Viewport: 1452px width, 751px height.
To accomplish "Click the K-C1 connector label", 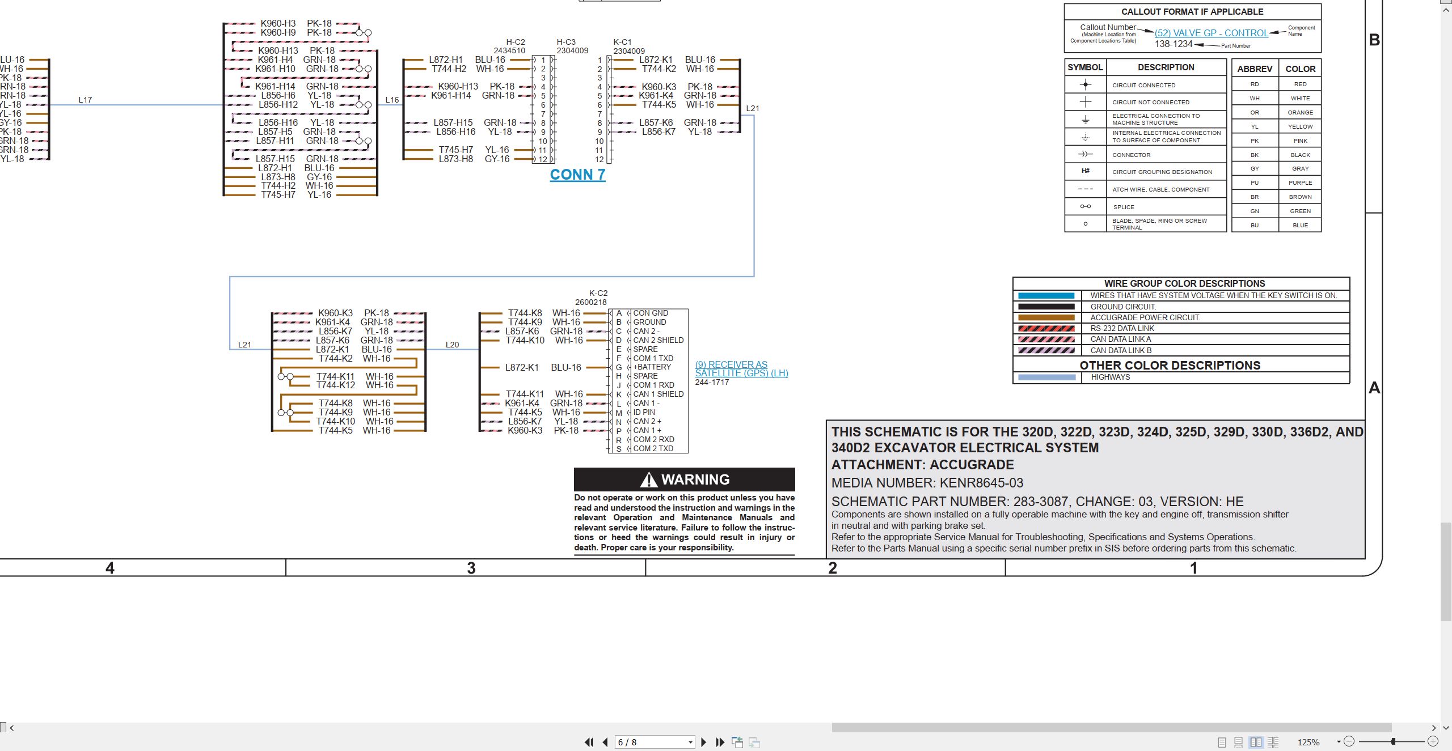I will 622,42.
